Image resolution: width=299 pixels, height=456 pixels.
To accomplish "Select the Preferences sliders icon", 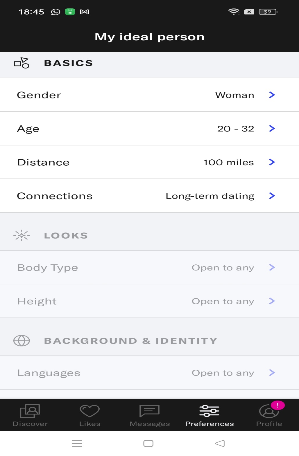I will pyautogui.click(x=210, y=411).
